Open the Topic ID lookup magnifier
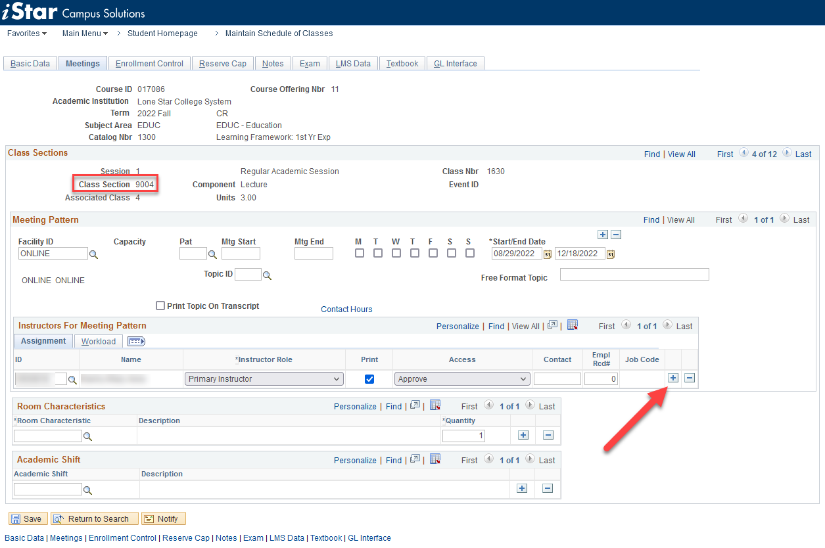 coord(267,275)
